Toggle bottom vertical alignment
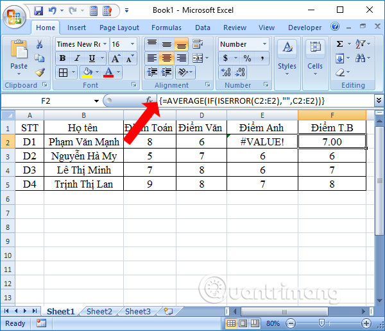This screenshot has height=331, width=385. pyautogui.click(x=182, y=44)
